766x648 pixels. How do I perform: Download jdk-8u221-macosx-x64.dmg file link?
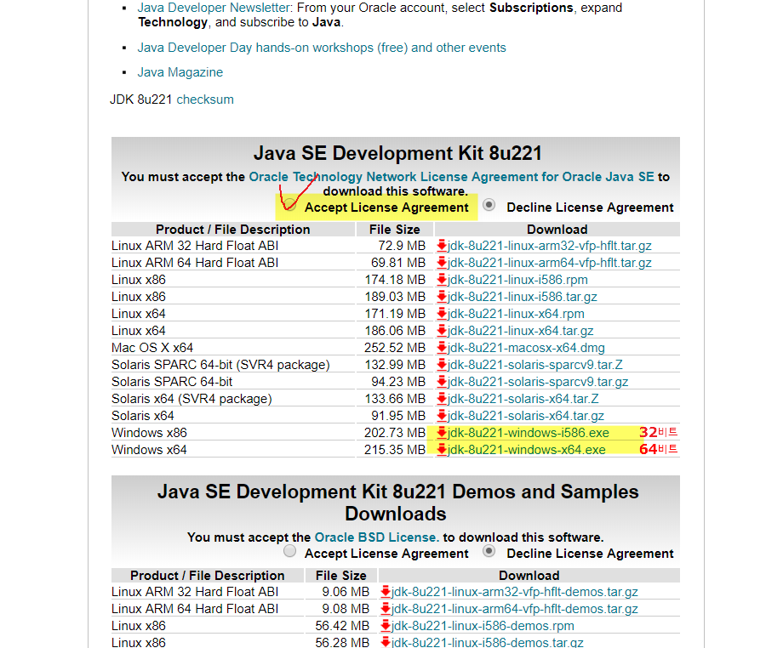[x=526, y=348]
